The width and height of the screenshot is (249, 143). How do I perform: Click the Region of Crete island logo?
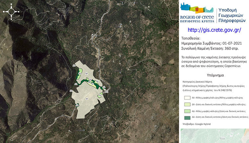pyautogui.click(x=197, y=8)
